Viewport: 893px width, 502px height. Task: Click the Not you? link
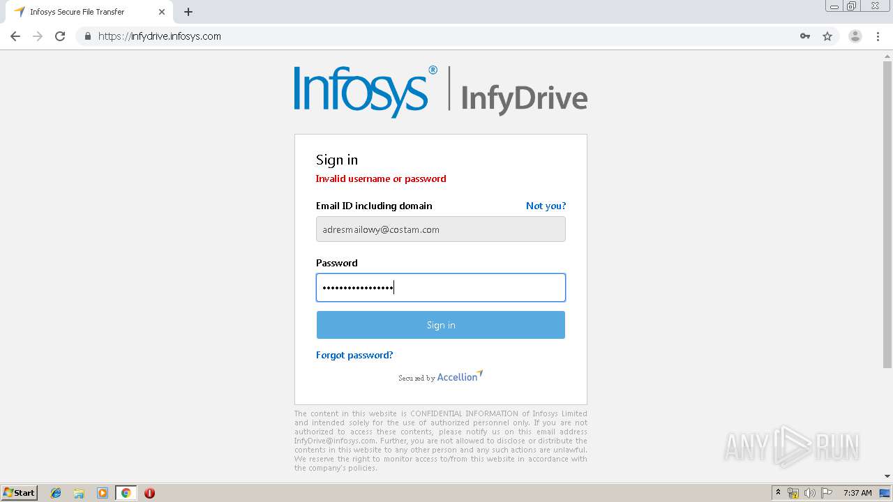(x=546, y=206)
